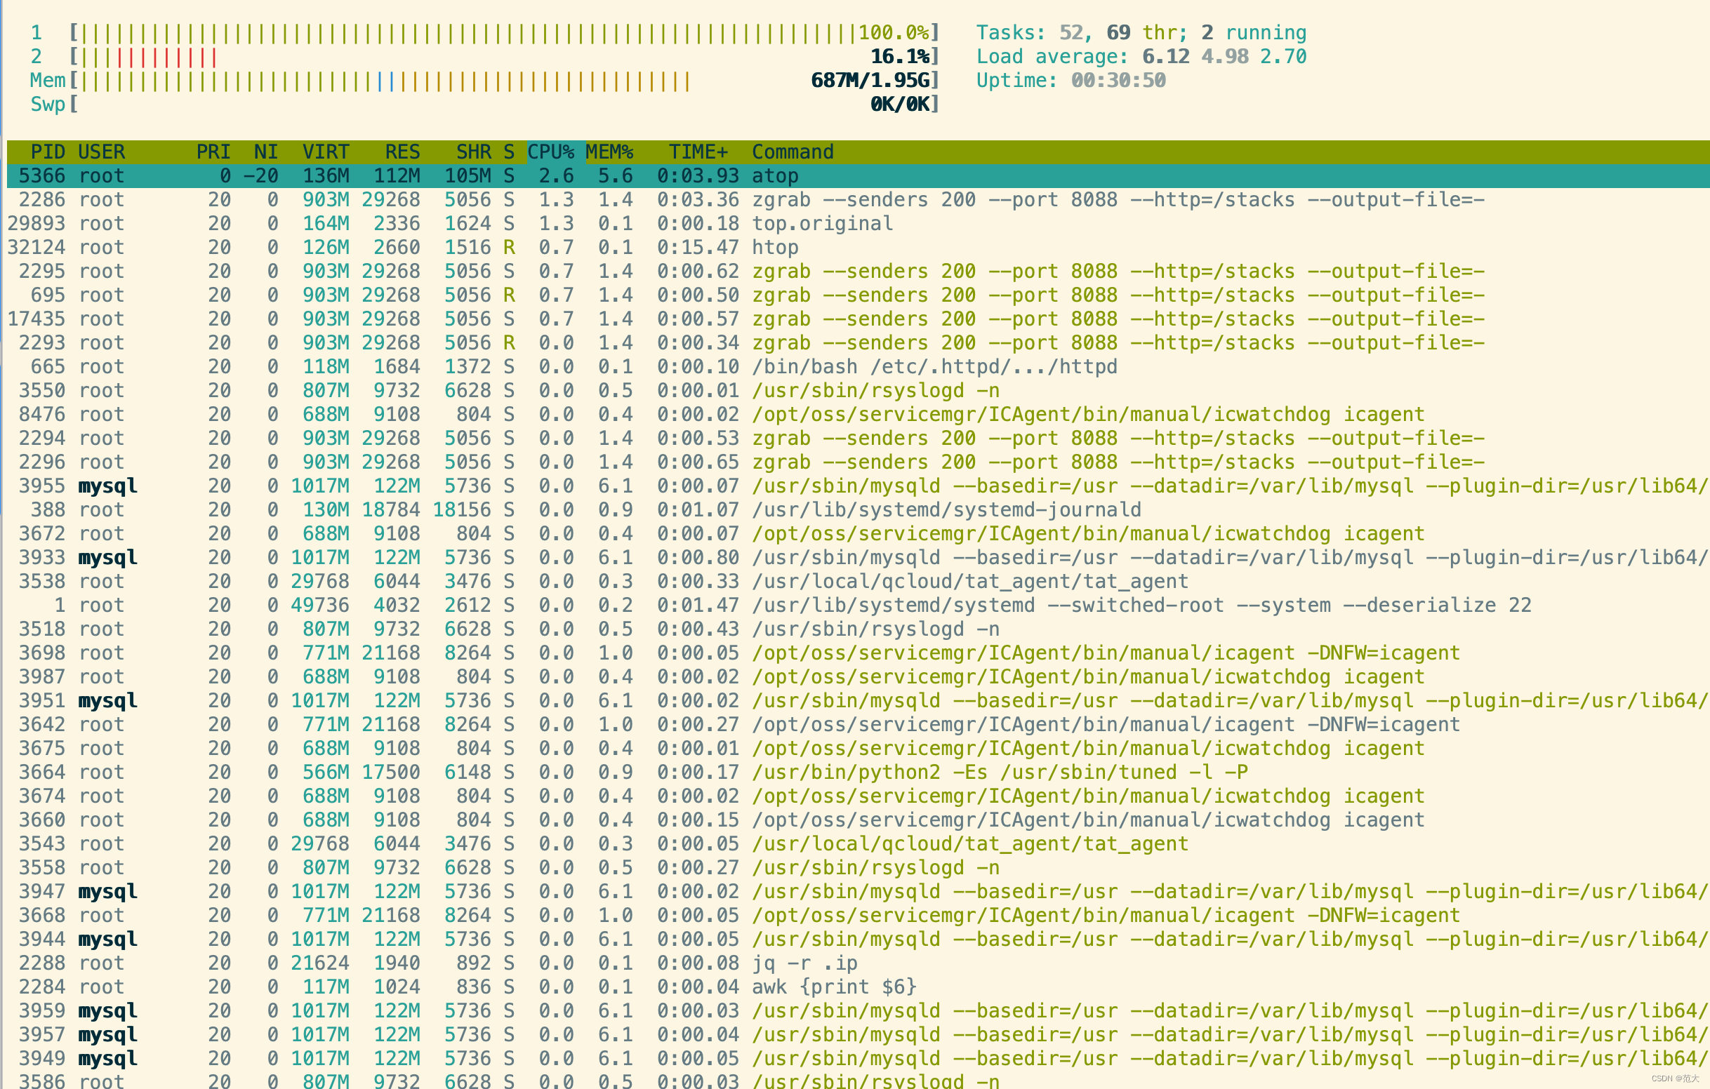Select the systemd PID 1 process row
This screenshot has width=1710, height=1089.
pos(858,606)
